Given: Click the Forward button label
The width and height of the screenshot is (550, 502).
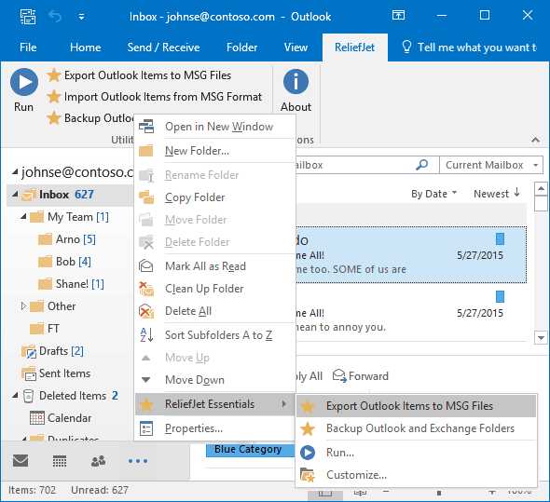Looking at the screenshot, I should click(x=368, y=376).
